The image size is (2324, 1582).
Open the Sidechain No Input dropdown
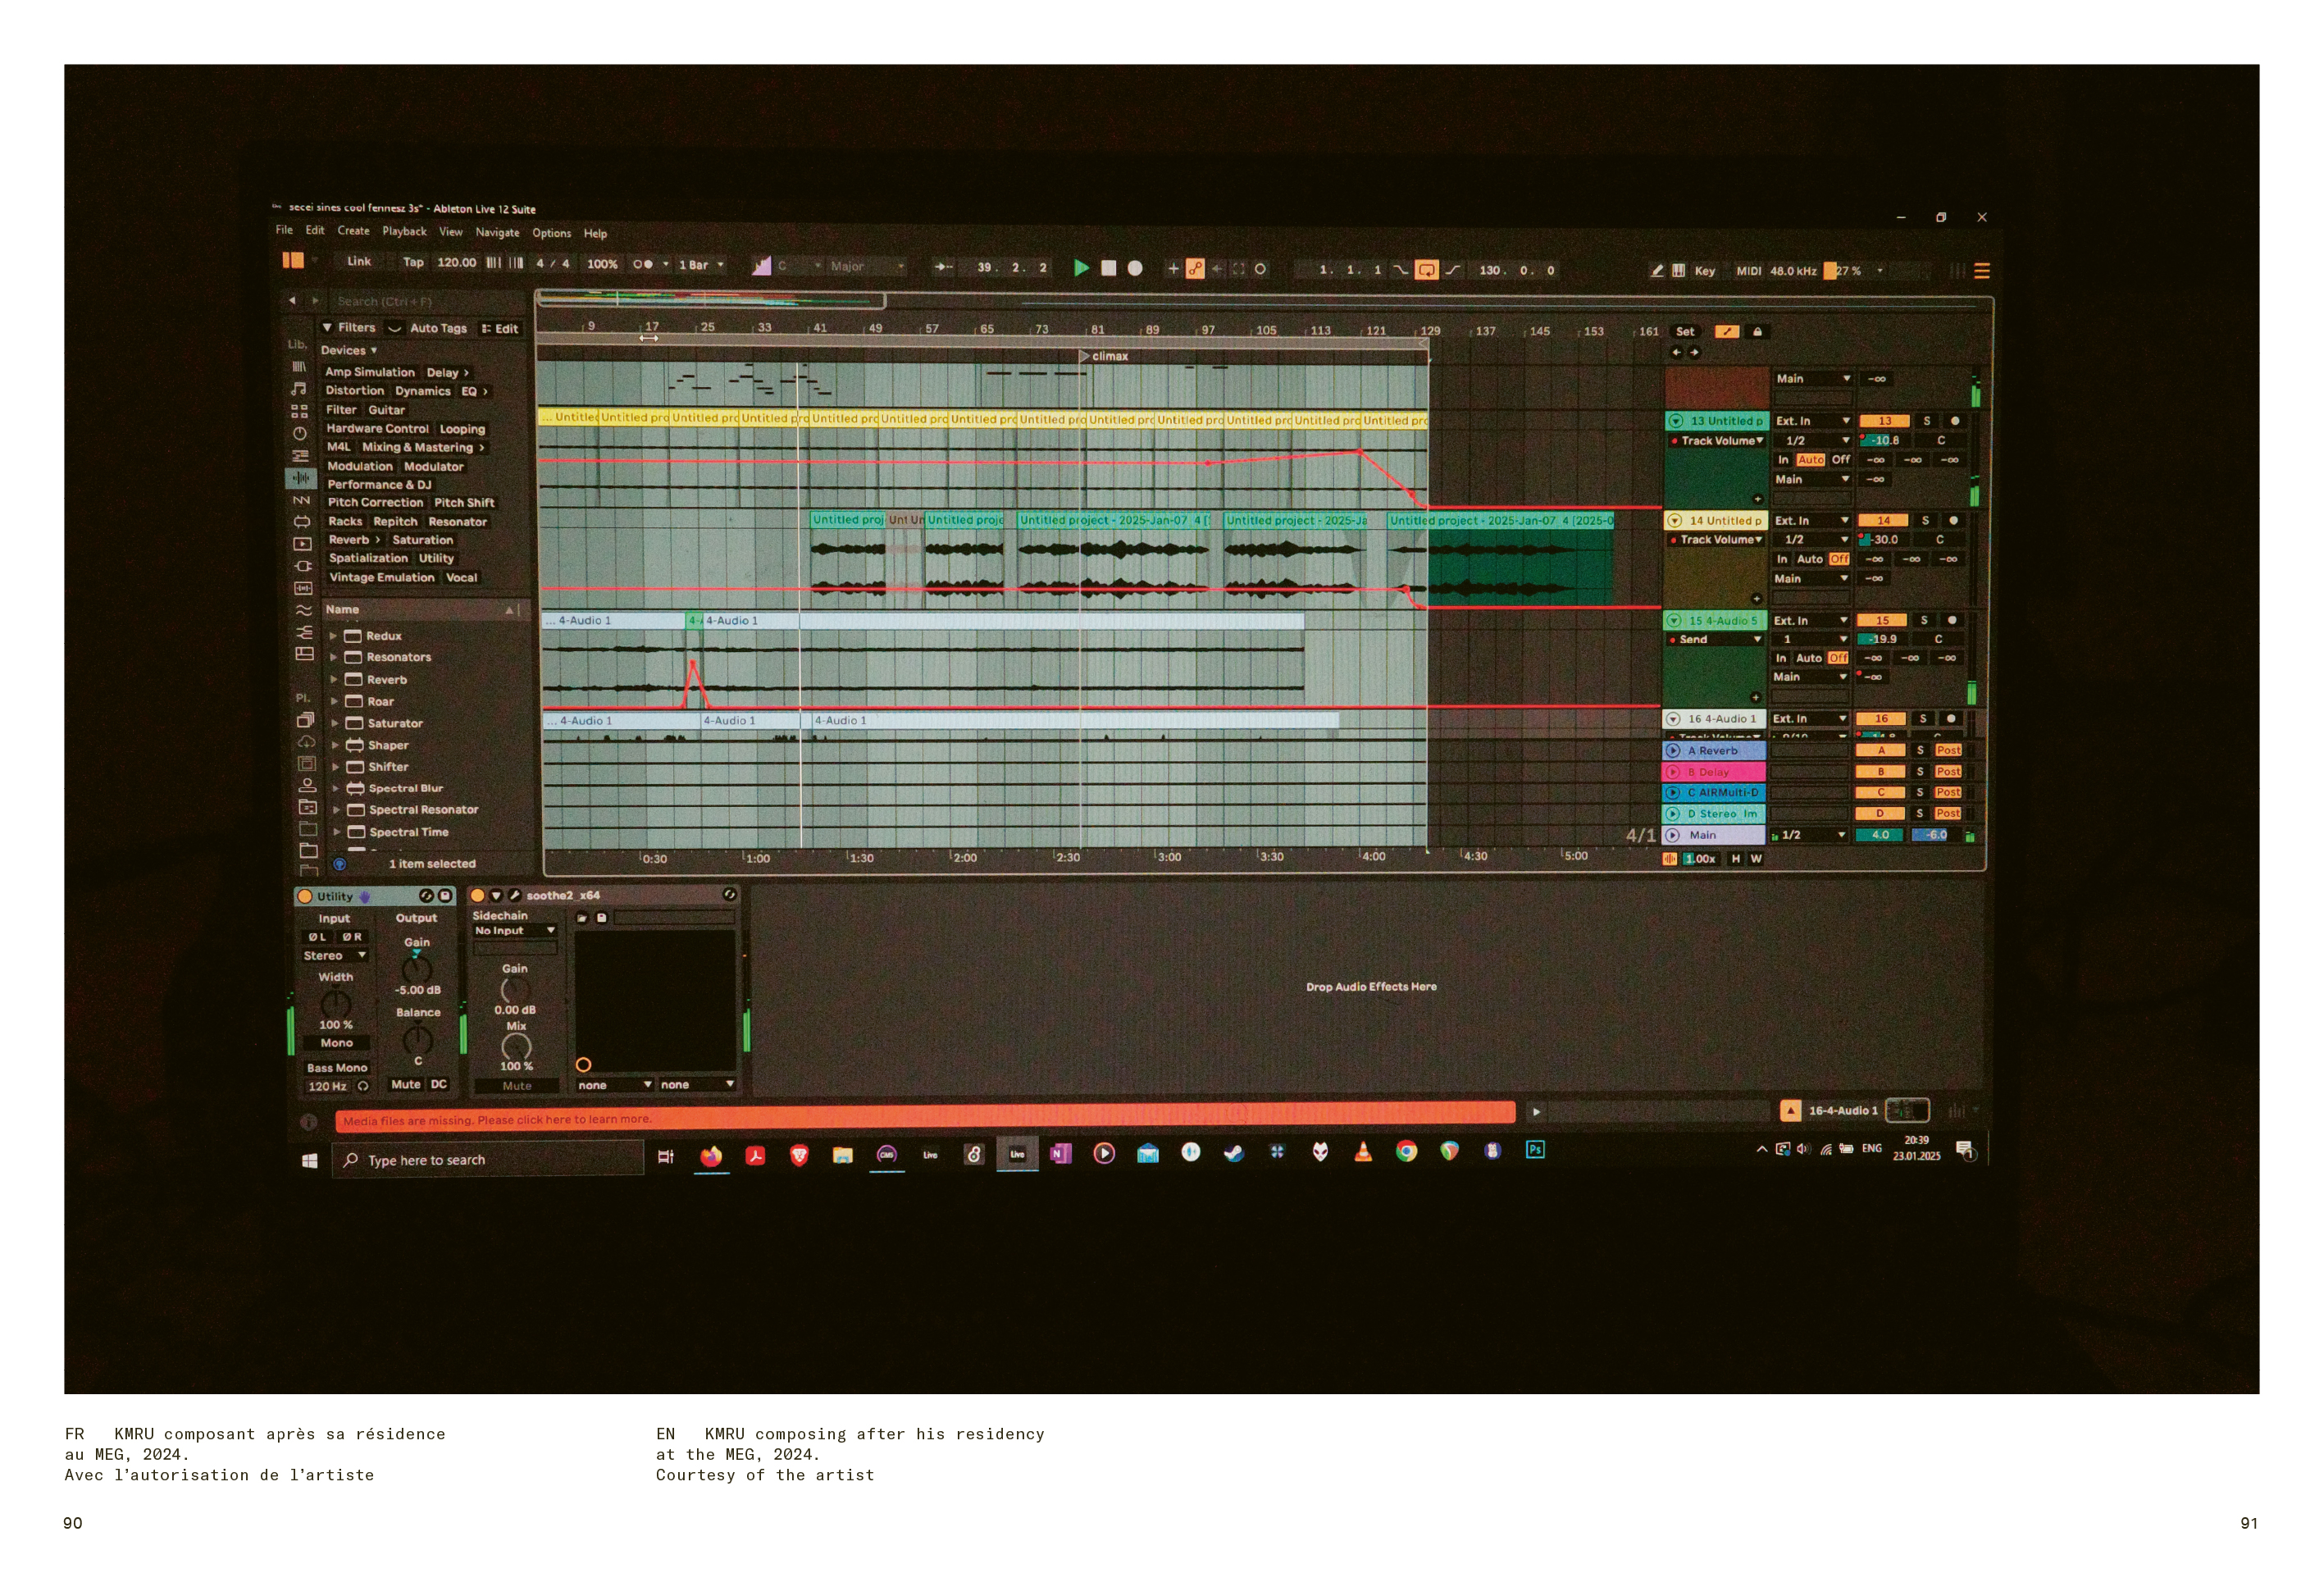pos(515,931)
